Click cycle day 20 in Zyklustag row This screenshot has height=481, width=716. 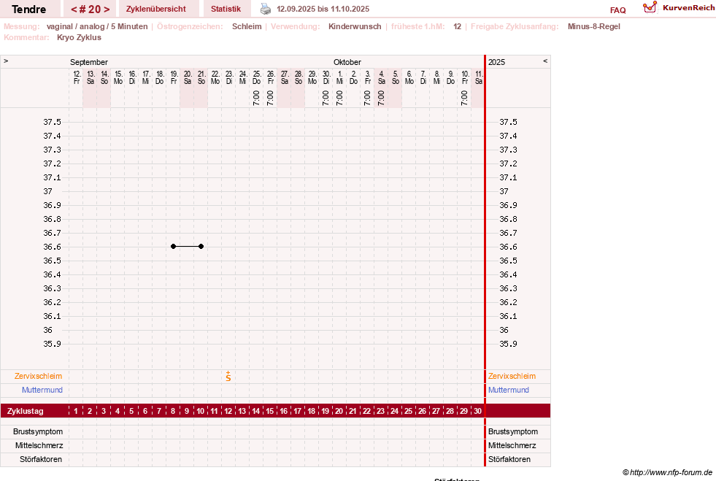[x=339, y=411]
